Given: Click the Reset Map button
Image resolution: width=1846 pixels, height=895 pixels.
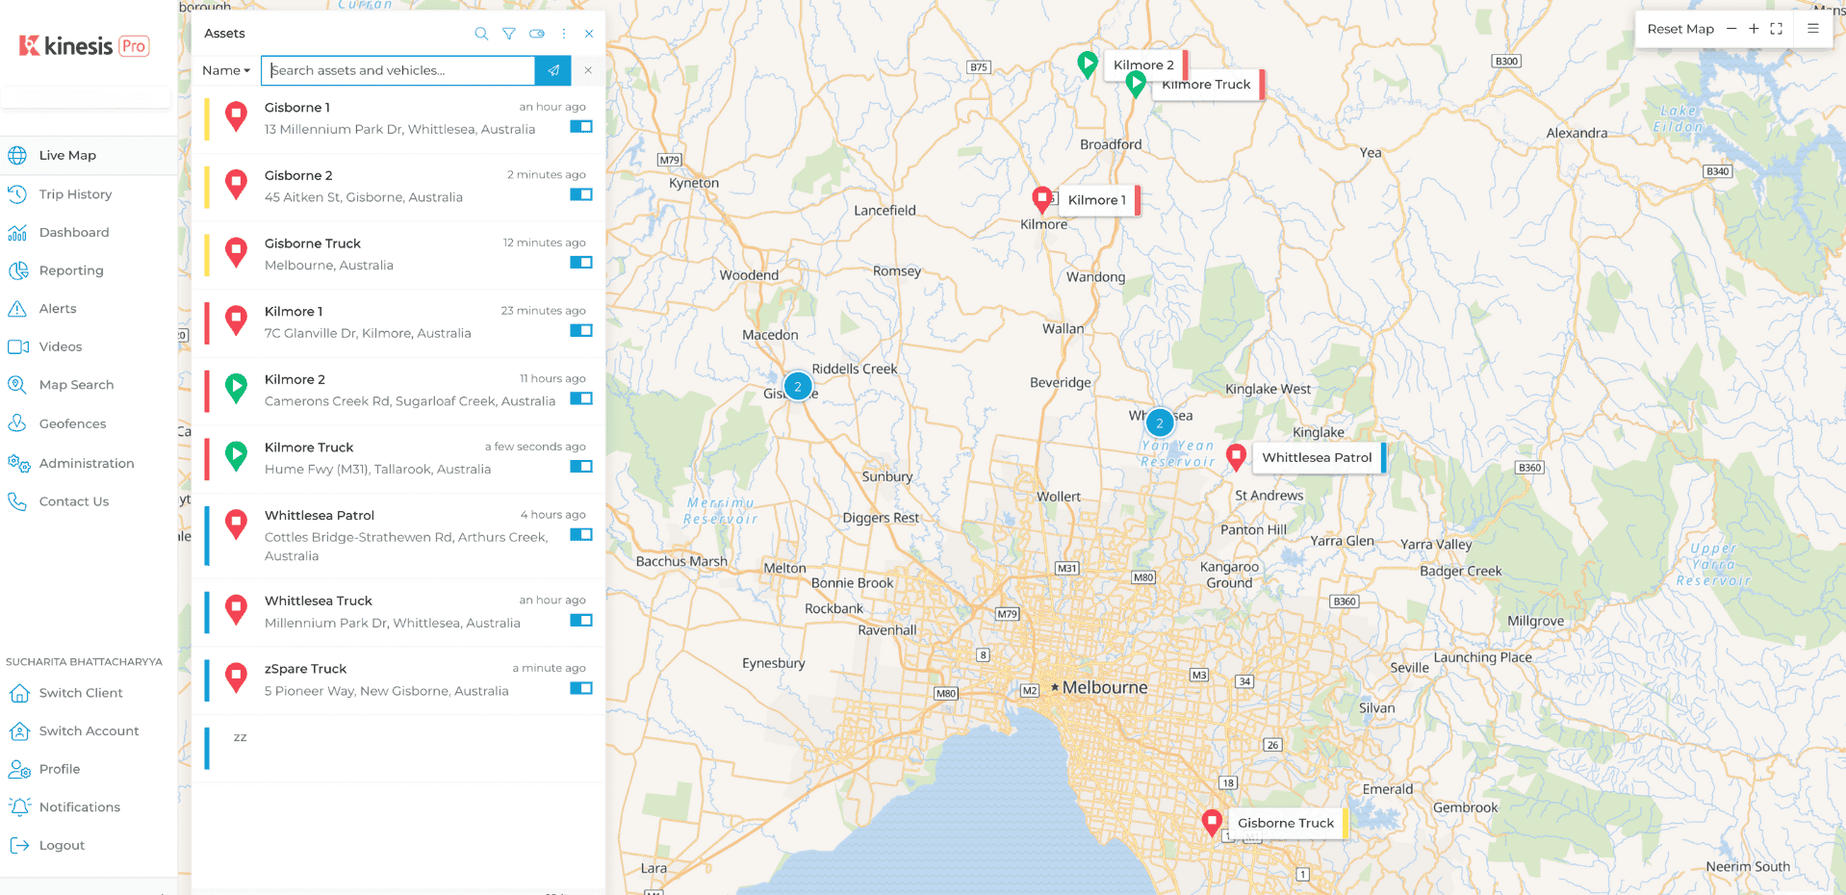Looking at the screenshot, I should pos(1680,29).
